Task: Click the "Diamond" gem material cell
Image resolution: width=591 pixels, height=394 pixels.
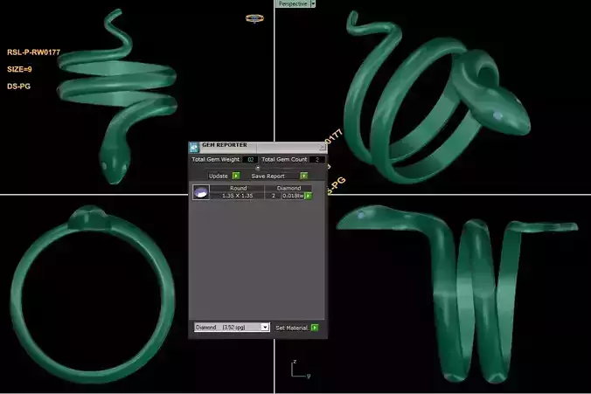Action: pyautogui.click(x=289, y=188)
